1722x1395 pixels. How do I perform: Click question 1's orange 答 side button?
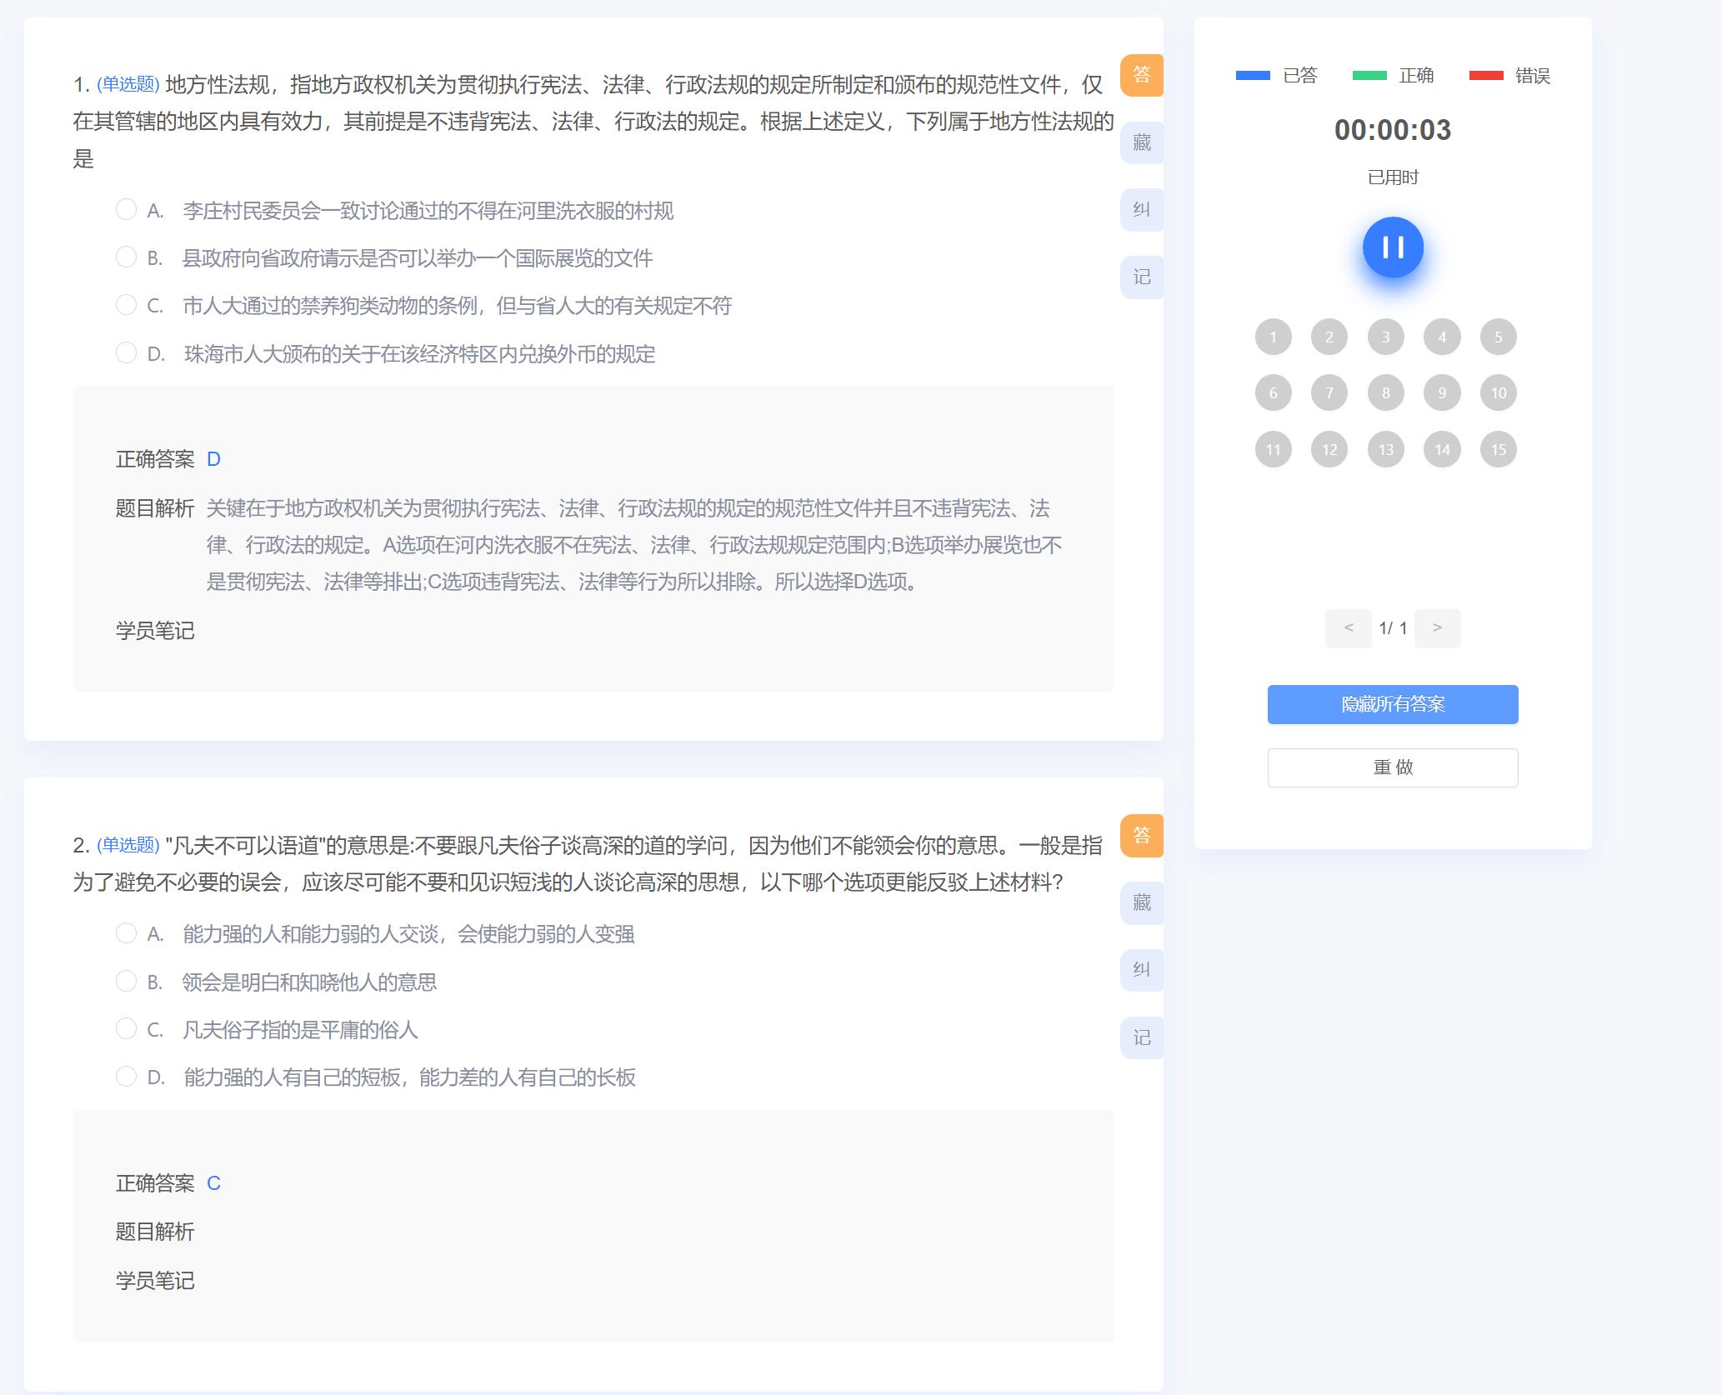(1141, 75)
